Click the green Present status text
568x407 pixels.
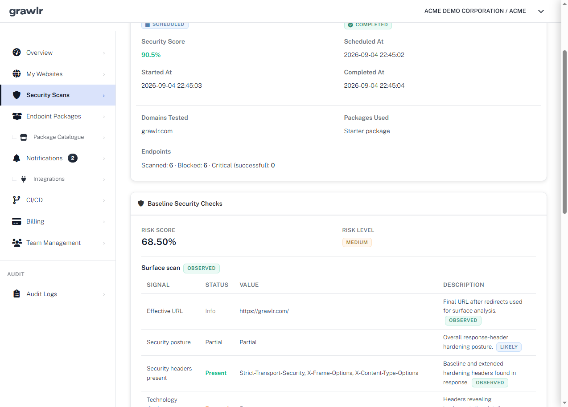[216, 373]
